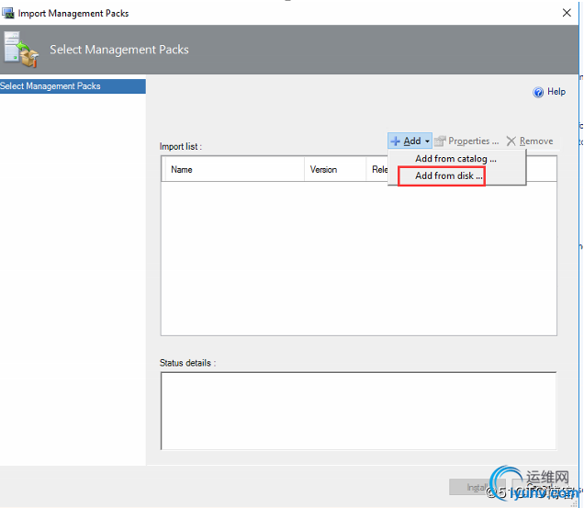
Task: Click the blue plus Add icon
Action: click(x=395, y=141)
